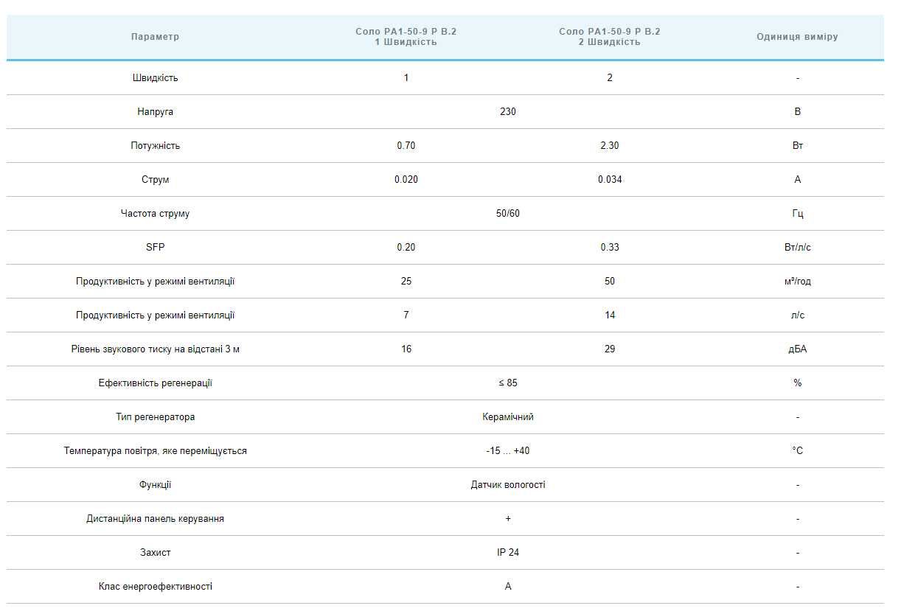
Task: Click the "Гц" unit cell
Action: click(798, 214)
